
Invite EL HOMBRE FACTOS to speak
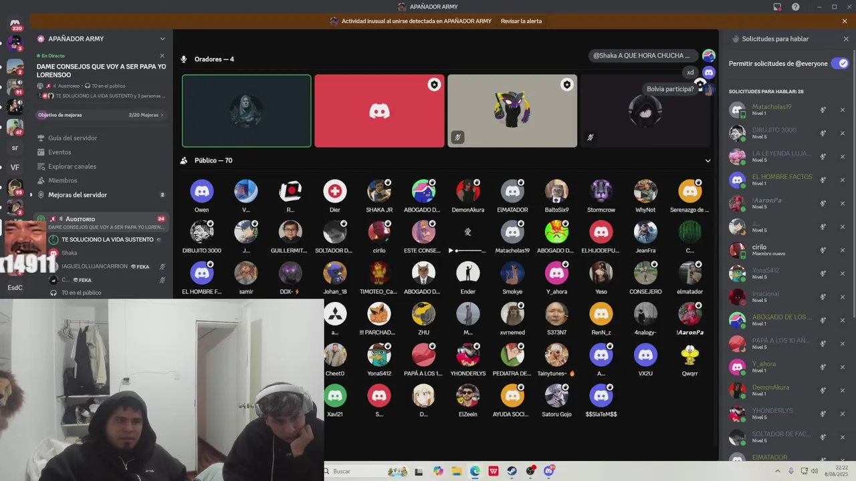click(x=823, y=180)
